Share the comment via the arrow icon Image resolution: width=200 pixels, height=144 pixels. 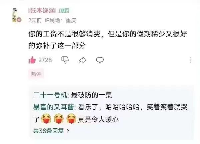click(x=82, y=60)
